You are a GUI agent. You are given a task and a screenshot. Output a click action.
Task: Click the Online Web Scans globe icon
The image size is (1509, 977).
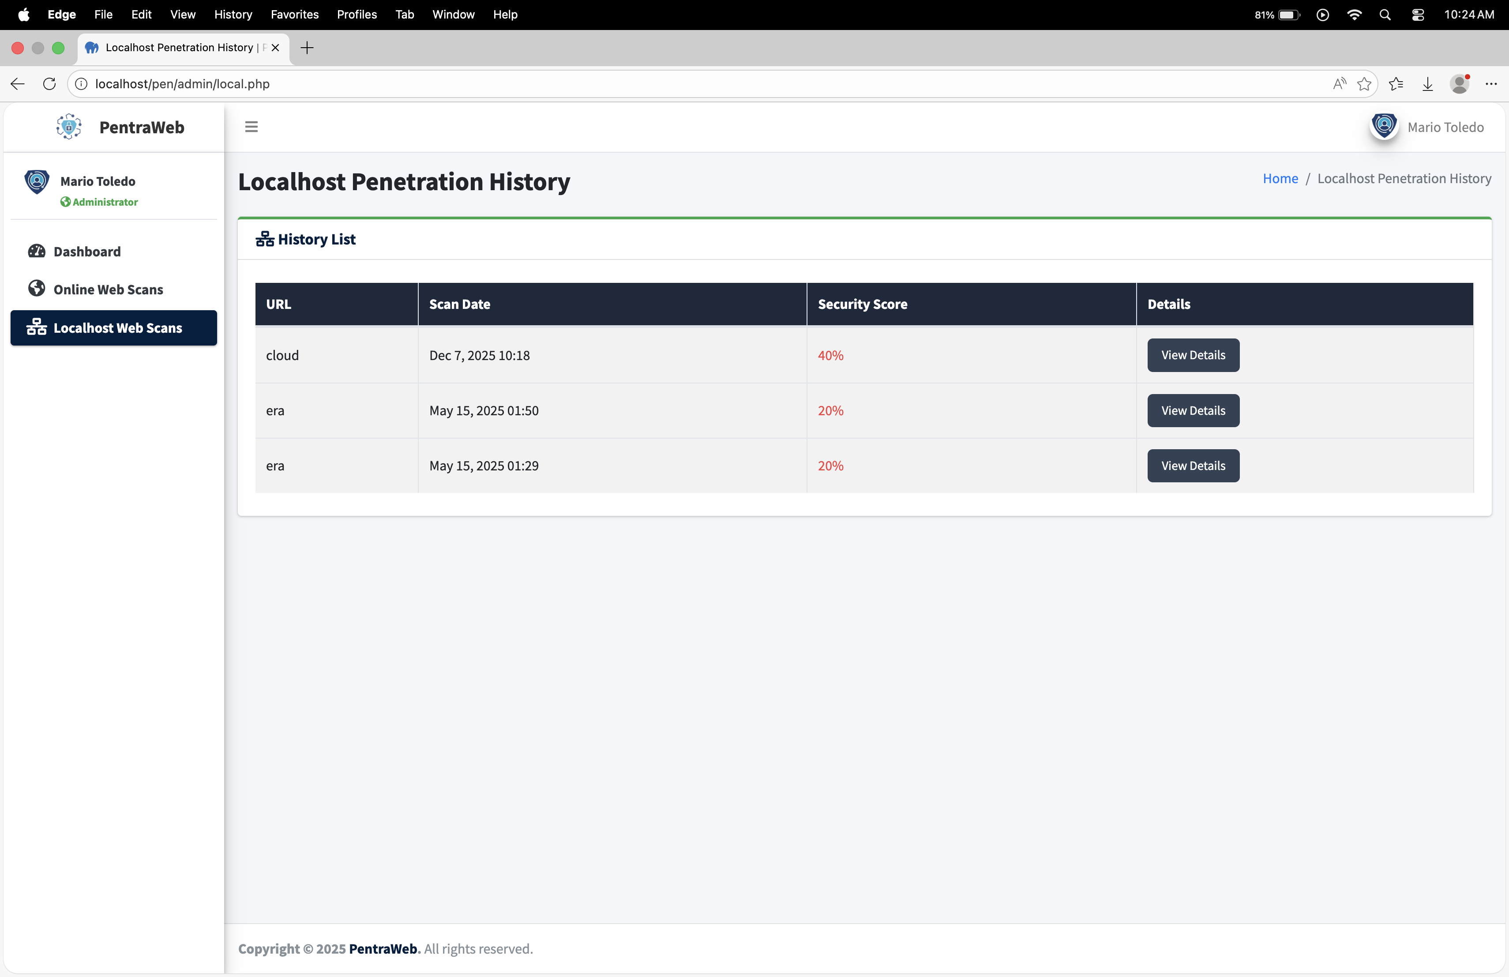(37, 289)
